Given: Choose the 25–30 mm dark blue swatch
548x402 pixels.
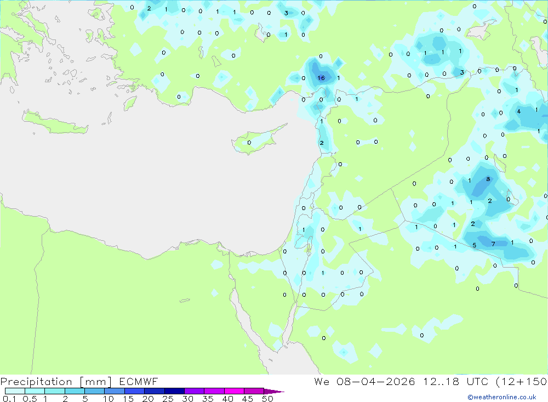Looking at the screenshot, I should [174, 391].
